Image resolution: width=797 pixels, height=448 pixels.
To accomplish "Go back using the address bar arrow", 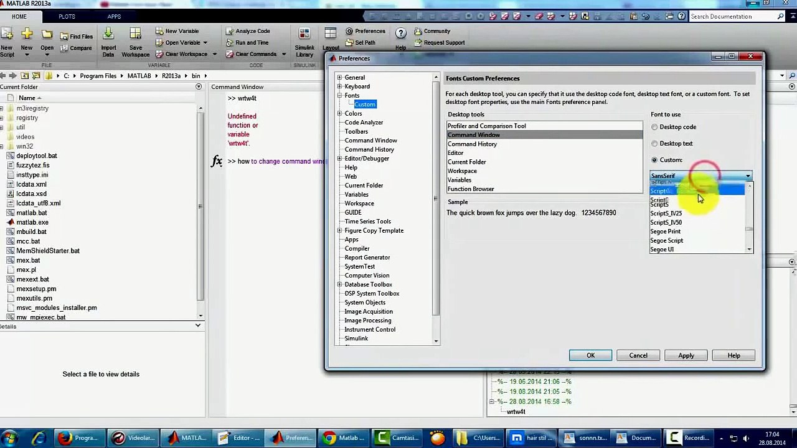I will click(x=3, y=76).
